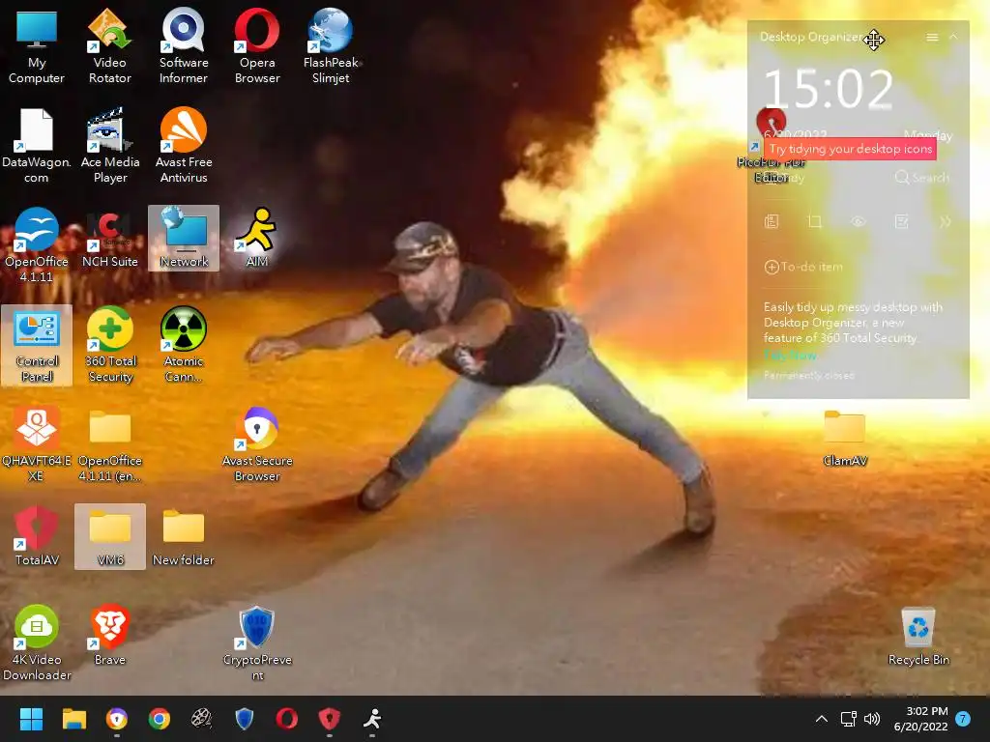Select OpenOffice 4.1.11 (en... folder
This screenshot has height=742, width=990.
110,444
